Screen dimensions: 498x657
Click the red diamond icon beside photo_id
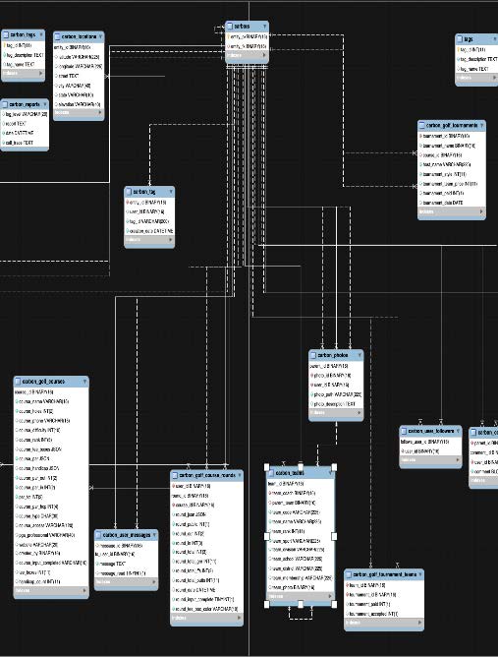pyautogui.click(x=311, y=376)
